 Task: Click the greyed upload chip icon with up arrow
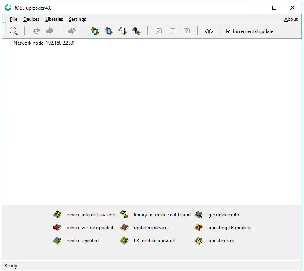click(x=36, y=31)
